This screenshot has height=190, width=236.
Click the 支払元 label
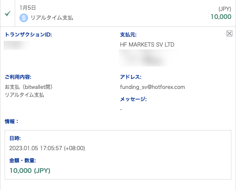(x=128, y=35)
